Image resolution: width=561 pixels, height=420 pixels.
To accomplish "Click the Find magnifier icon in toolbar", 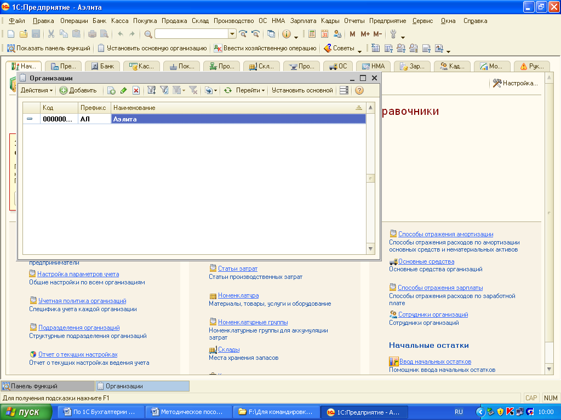I will tap(148, 34).
